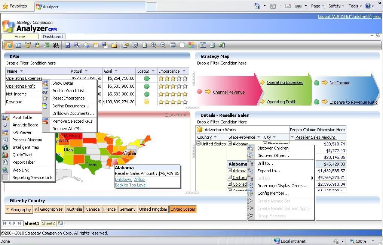Image resolution: width=383 pixels, height=245 pixels.
Task: Collapse the United States row
Action: click(x=199, y=144)
